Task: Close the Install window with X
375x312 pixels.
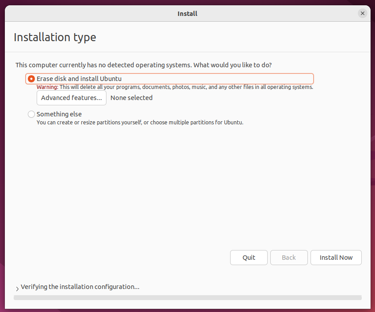Action: (x=362, y=13)
